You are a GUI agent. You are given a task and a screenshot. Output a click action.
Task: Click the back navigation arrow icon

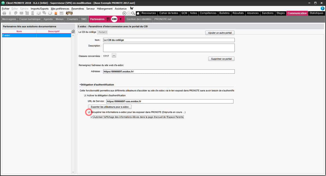click(x=124, y=13)
